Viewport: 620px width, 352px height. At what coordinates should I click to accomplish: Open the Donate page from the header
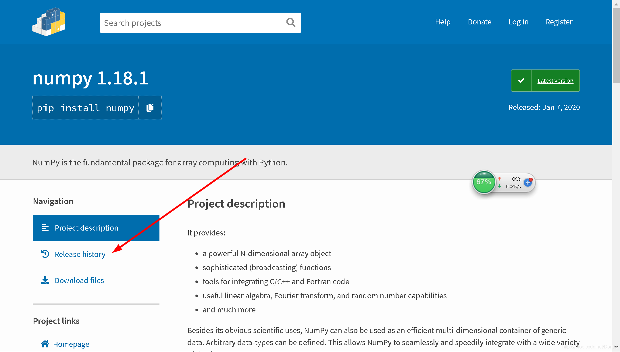pyautogui.click(x=480, y=22)
